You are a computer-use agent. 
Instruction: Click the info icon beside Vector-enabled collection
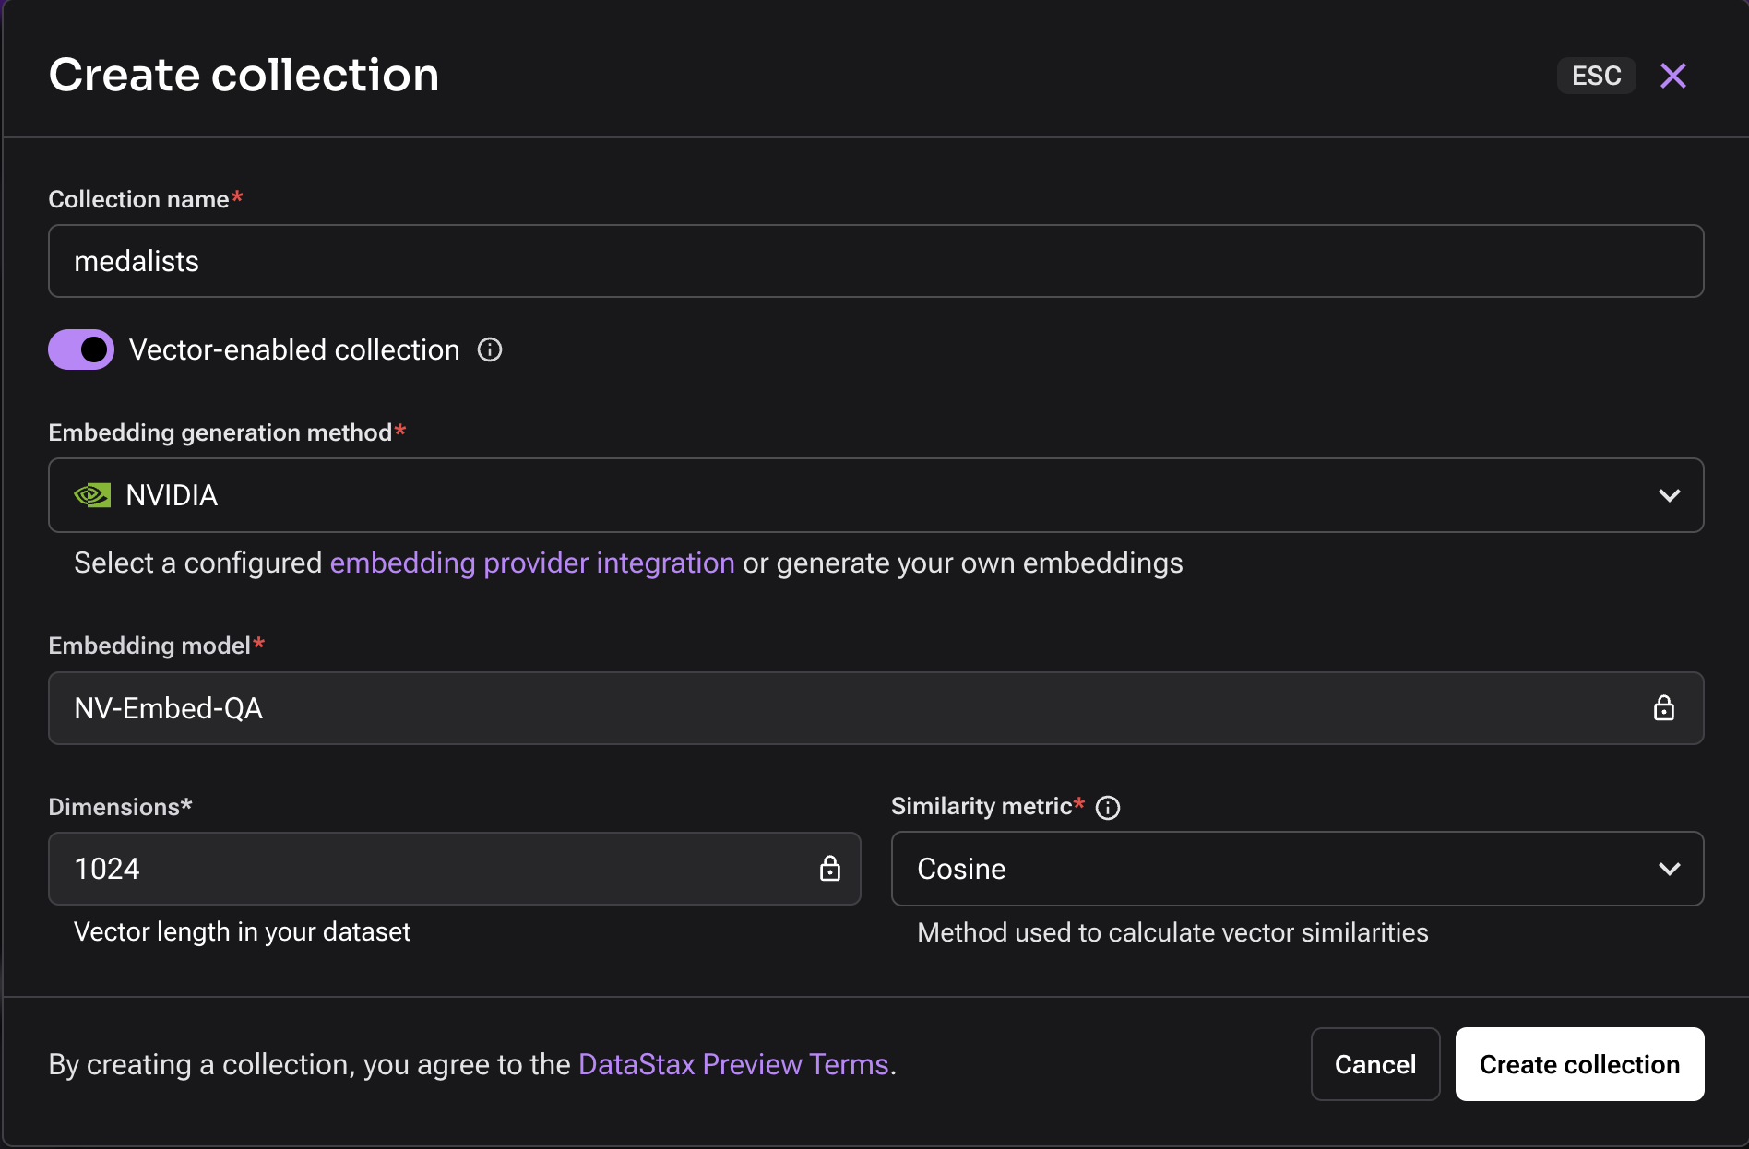tap(490, 349)
